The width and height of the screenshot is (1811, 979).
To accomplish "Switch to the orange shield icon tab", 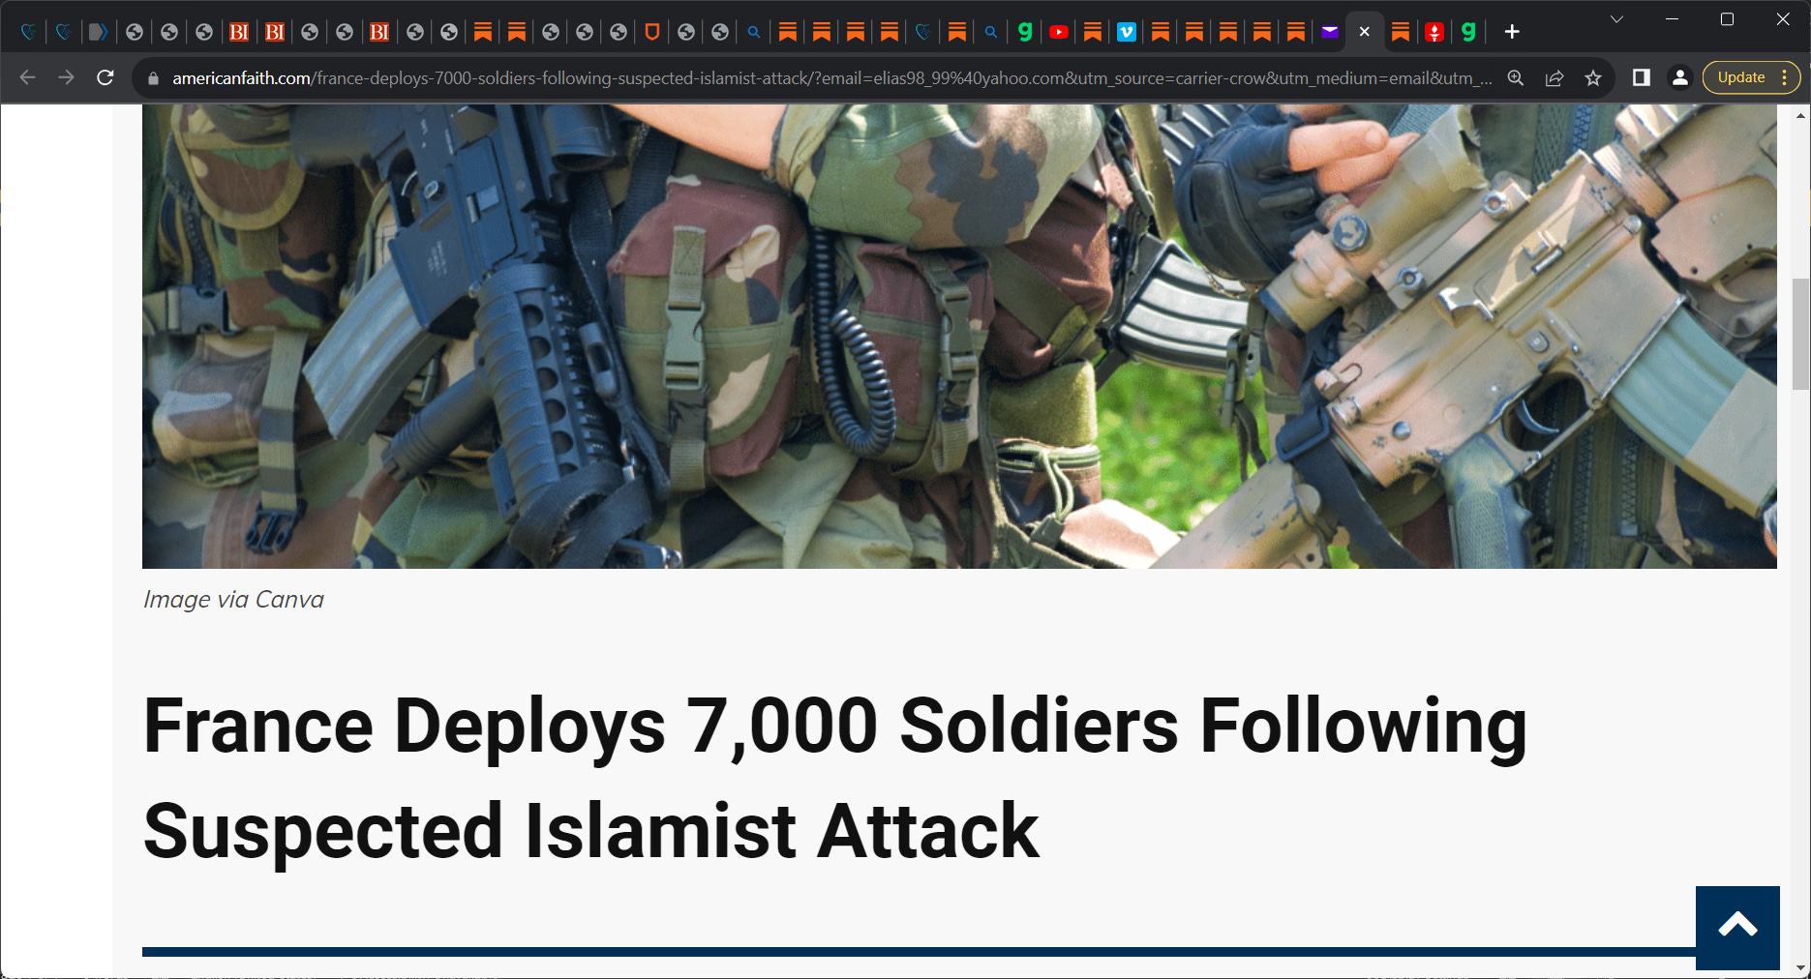I will click(x=652, y=32).
